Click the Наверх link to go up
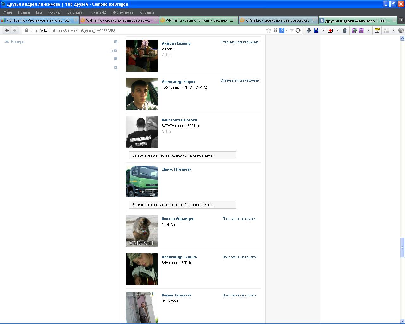Screen dimensions: 405x324 (15, 42)
